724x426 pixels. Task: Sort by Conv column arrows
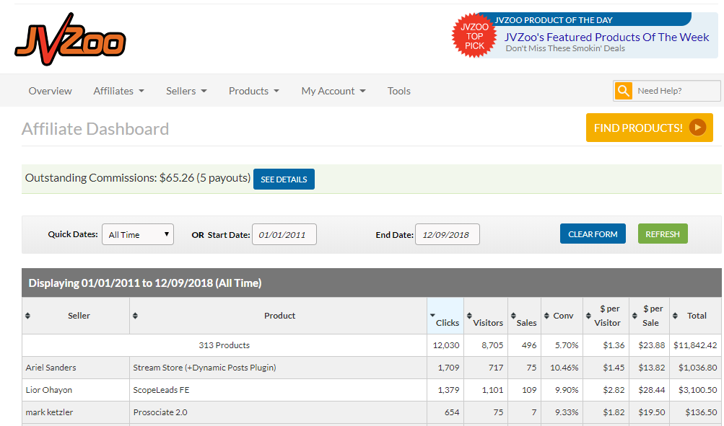[x=546, y=316]
